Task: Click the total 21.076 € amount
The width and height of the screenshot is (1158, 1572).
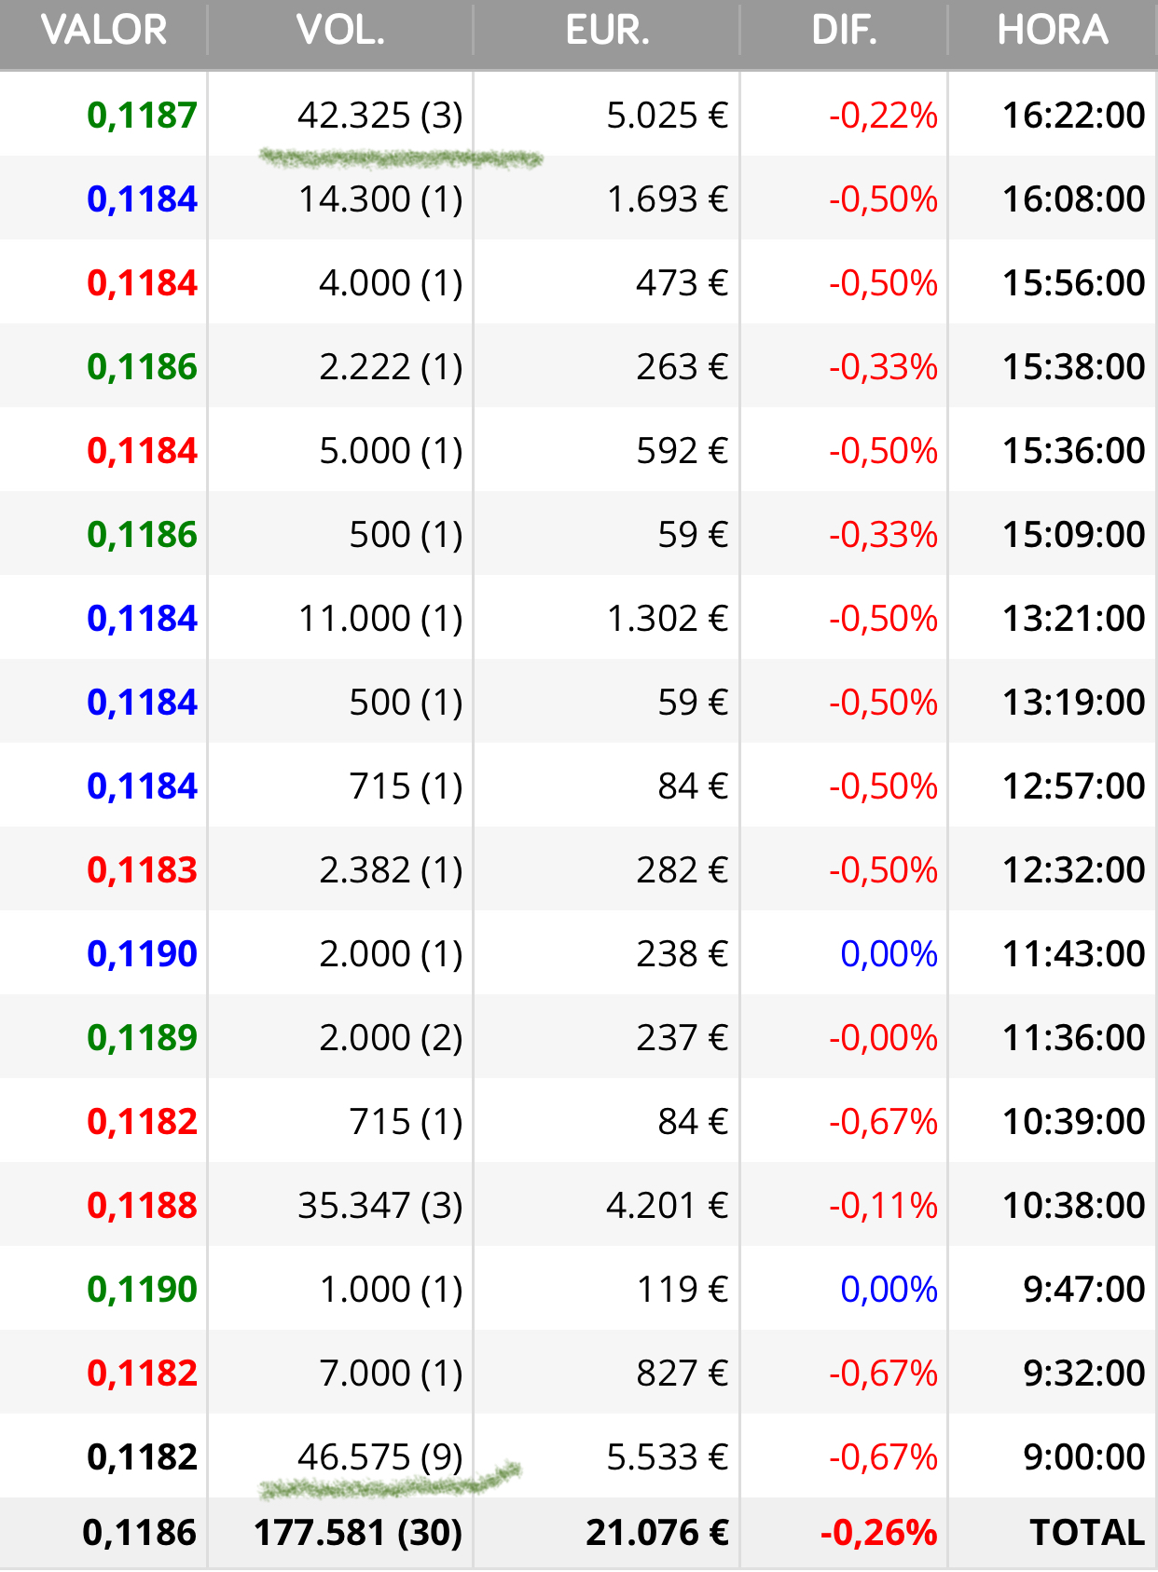Action: [656, 1533]
